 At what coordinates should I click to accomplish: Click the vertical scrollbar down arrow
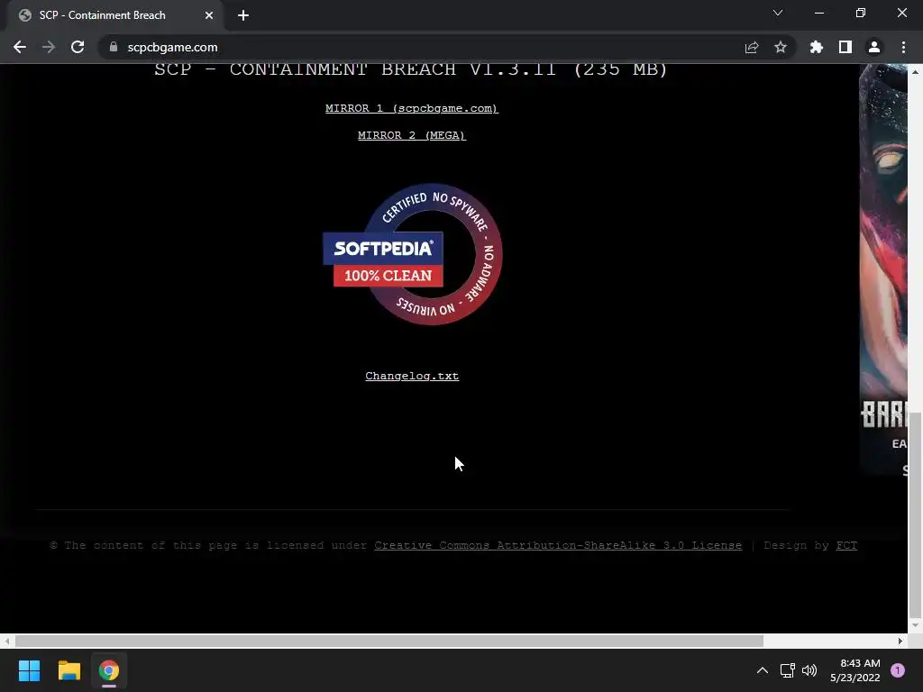pyautogui.click(x=915, y=625)
